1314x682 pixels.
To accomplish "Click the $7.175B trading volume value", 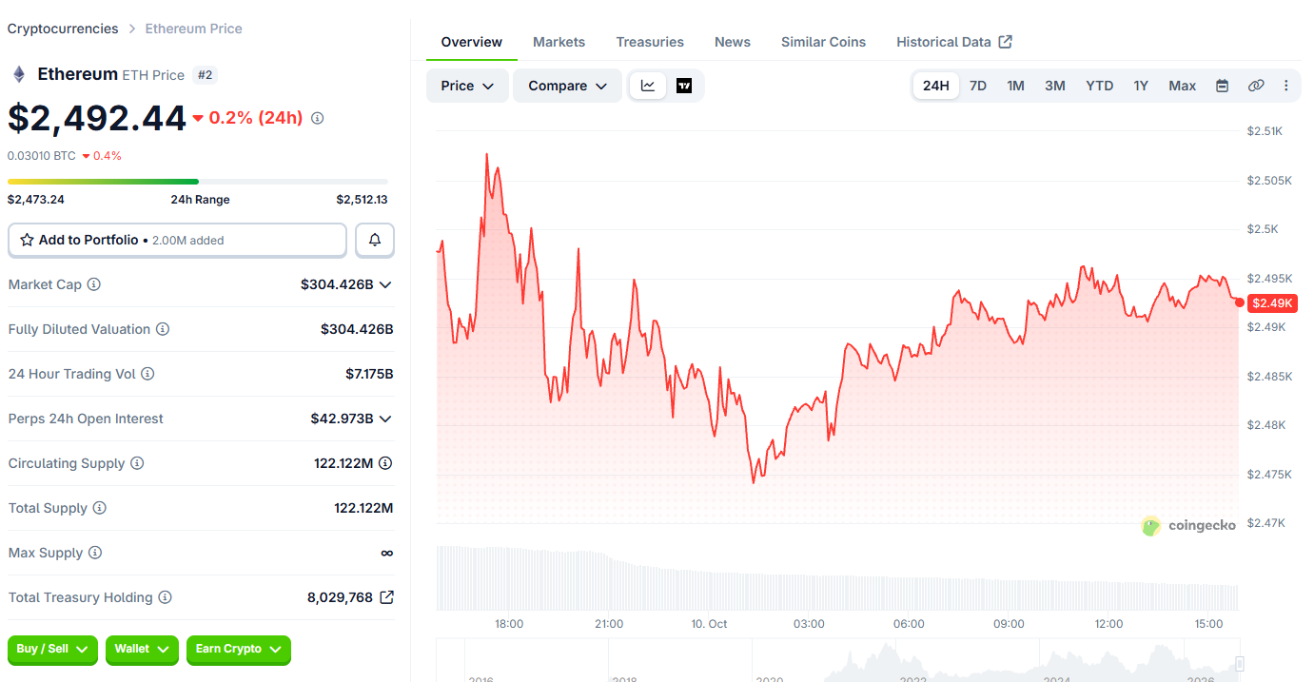I will [x=369, y=374].
